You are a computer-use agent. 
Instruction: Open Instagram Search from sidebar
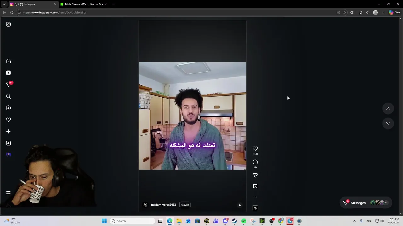9,96
